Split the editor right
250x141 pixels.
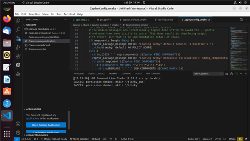coord(241,20)
